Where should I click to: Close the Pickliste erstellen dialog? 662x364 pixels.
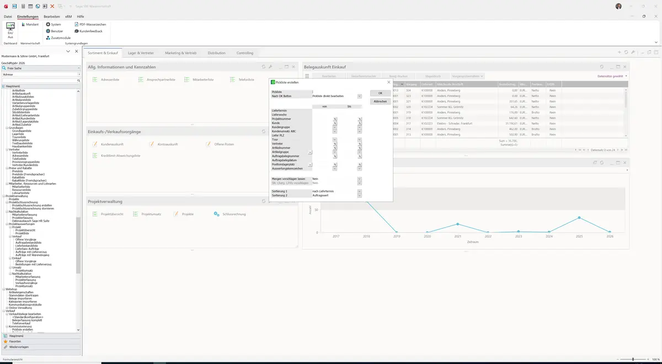click(x=388, y=82)
